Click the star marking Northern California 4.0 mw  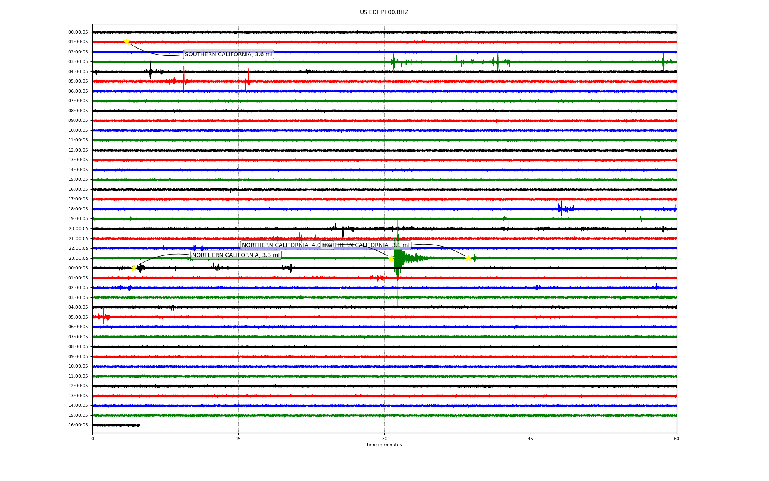tap(391, 258)
